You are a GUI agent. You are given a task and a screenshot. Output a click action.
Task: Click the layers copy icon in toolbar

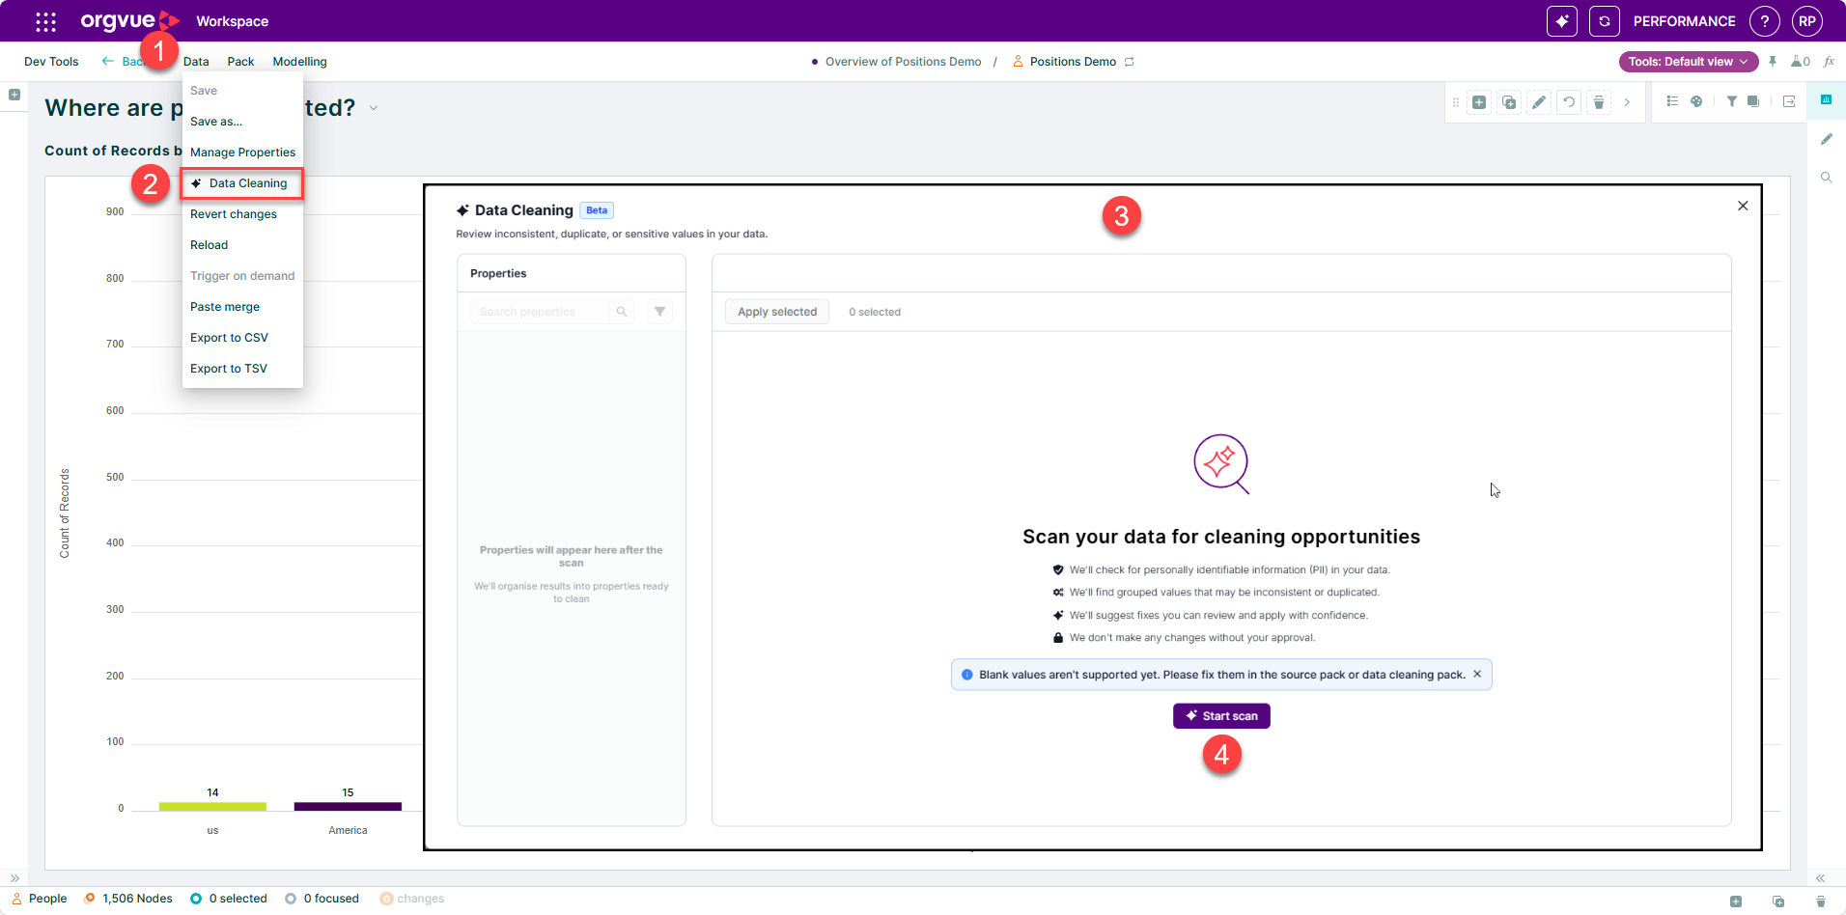1753,101
